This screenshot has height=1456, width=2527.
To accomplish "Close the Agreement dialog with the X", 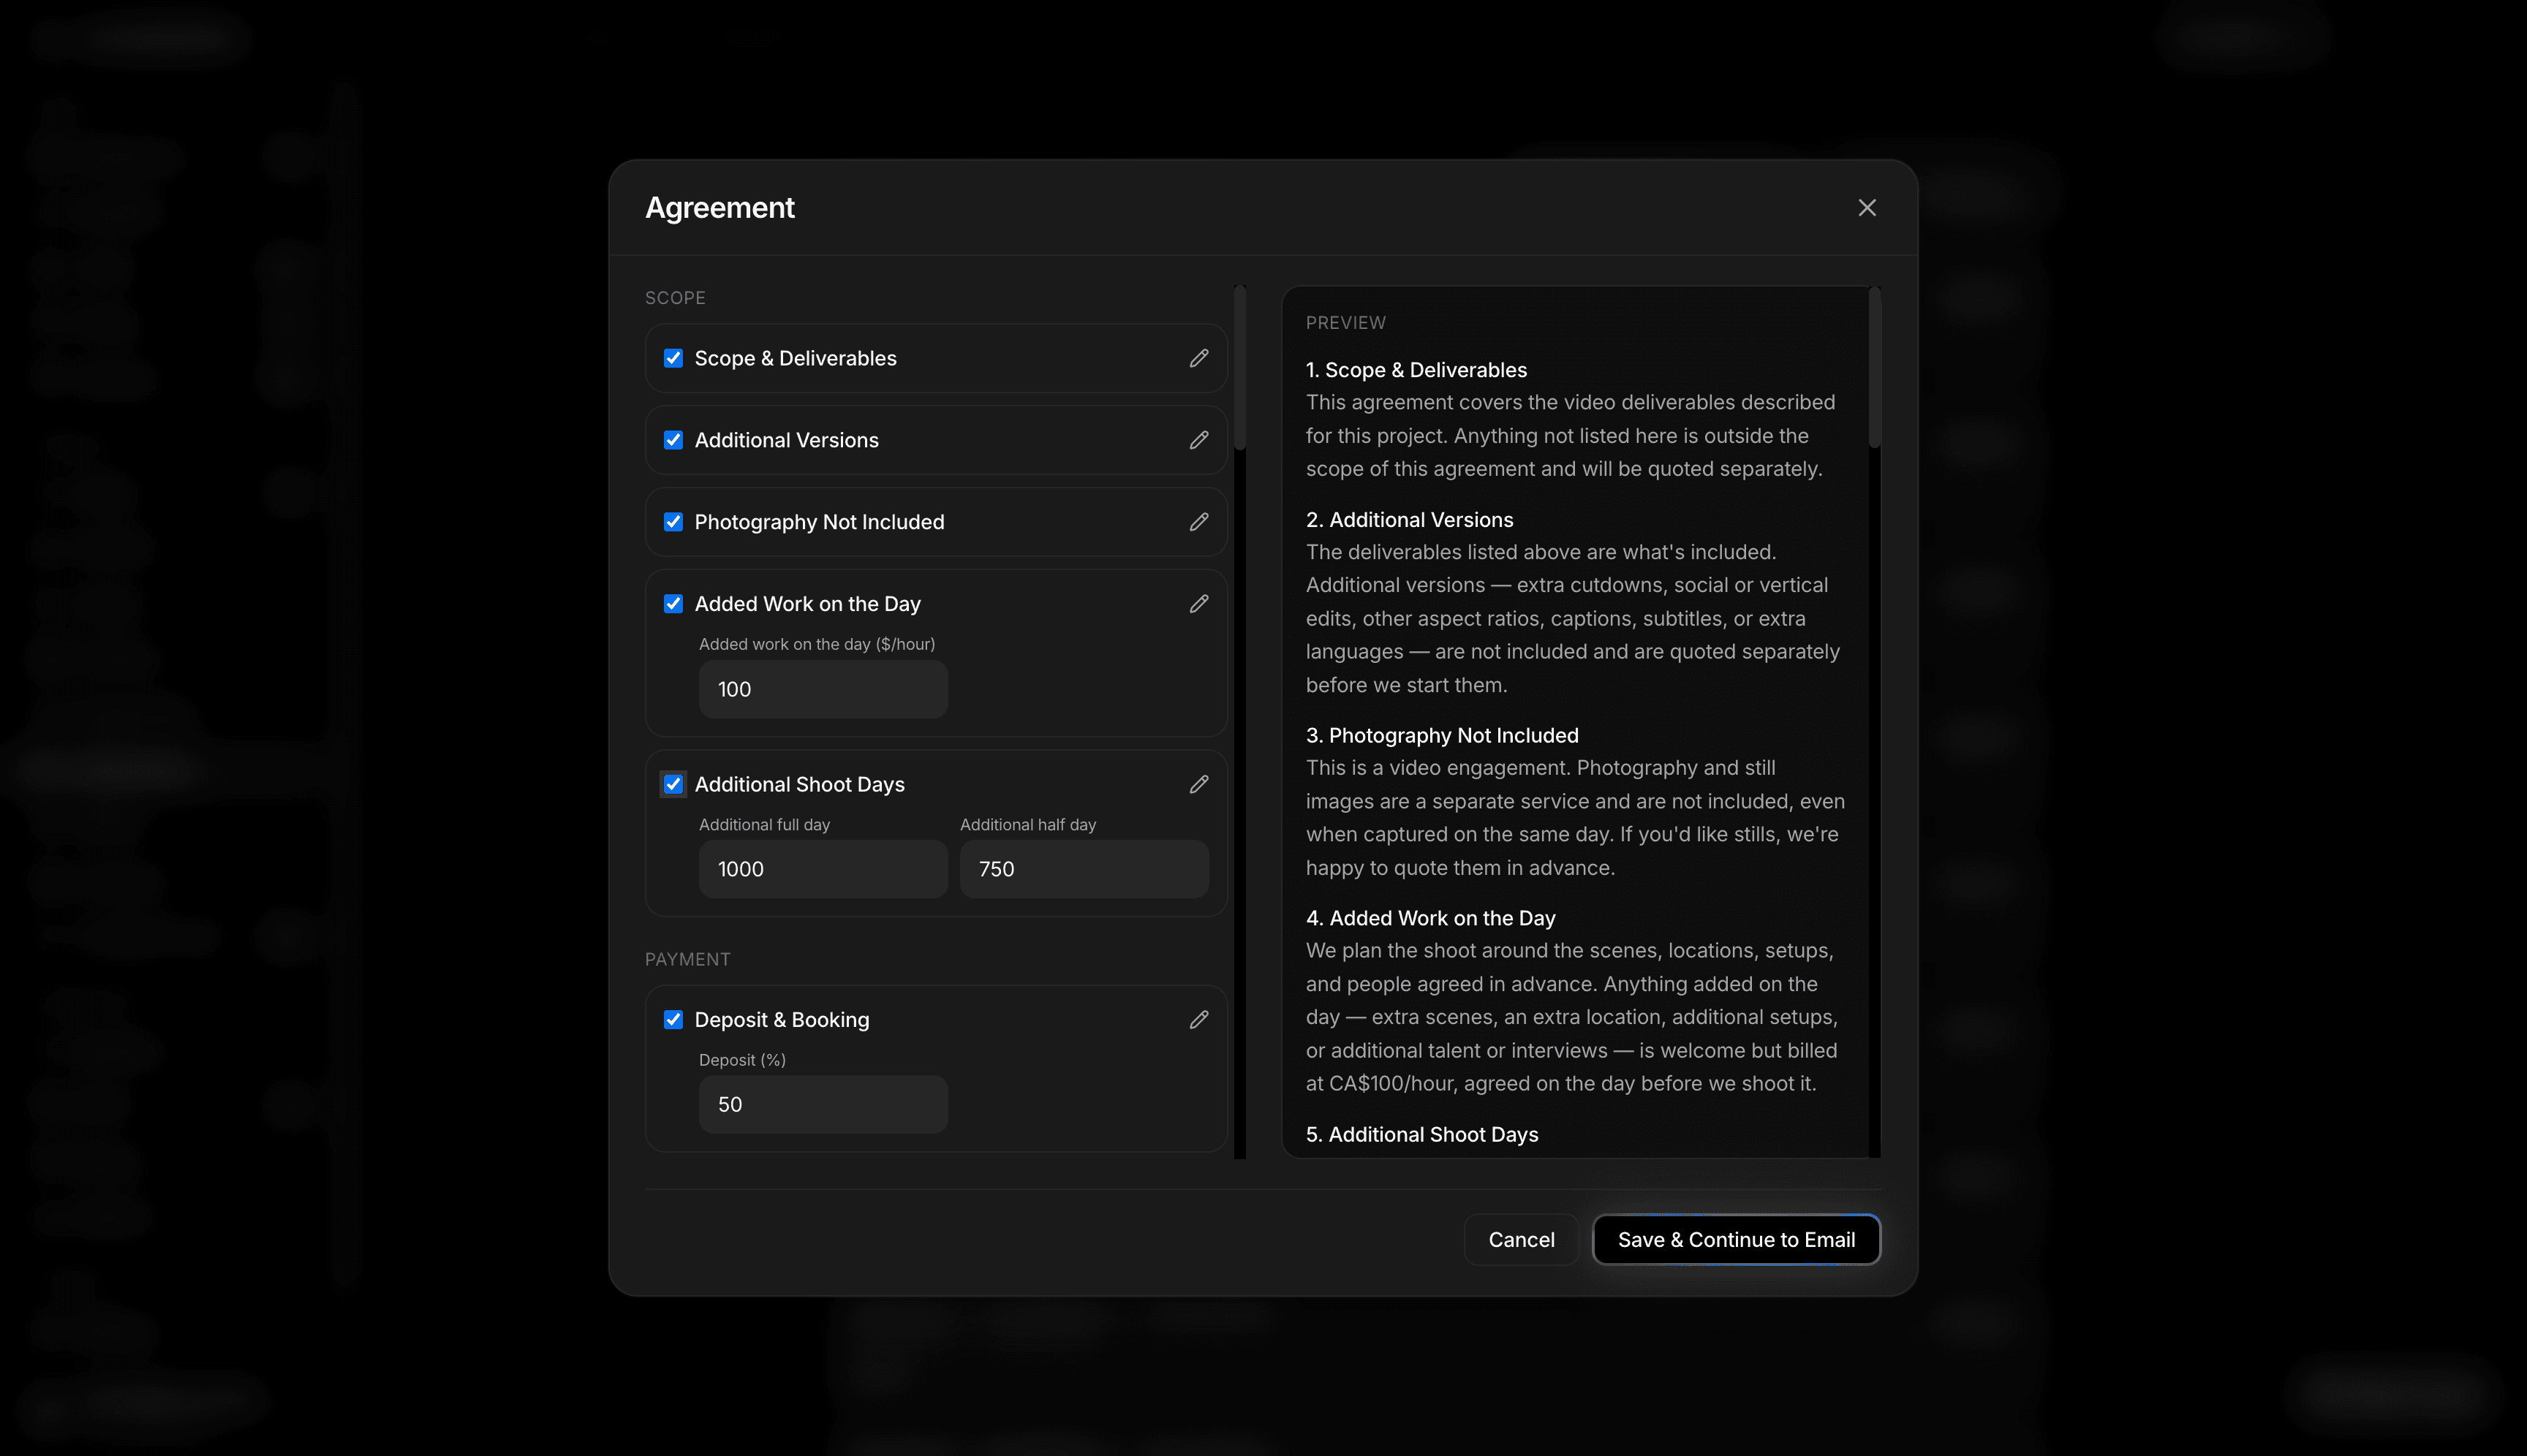I will pyautogui.click(x=1867, y=208).
